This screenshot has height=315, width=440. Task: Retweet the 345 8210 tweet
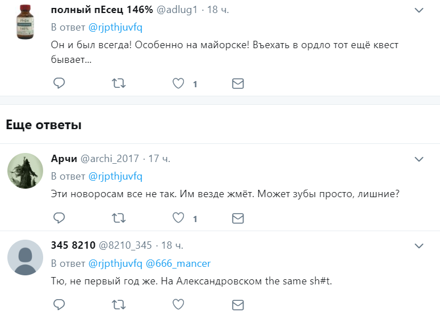119,305
